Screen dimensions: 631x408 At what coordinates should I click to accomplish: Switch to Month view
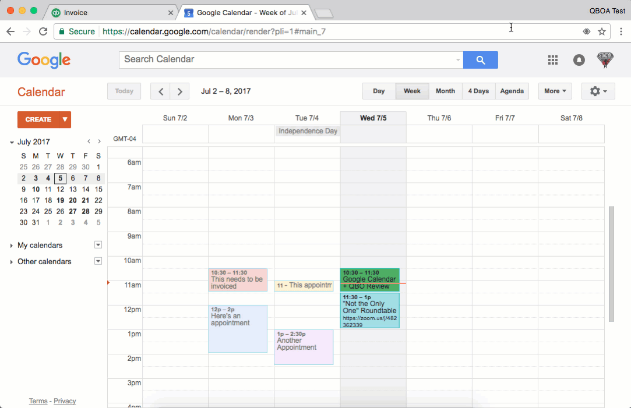(x=445, y=91)
